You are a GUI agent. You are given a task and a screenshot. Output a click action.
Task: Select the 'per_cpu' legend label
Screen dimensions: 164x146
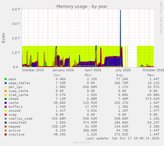point(16,87)
